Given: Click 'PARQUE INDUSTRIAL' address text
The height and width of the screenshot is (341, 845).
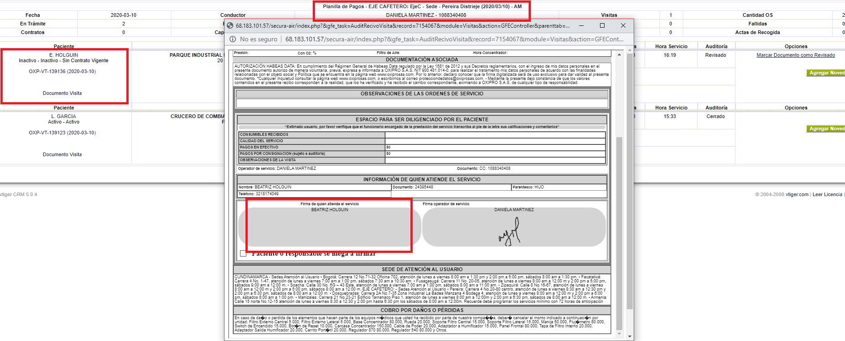Looking at the screenshot, I should (x=196, y=55).
